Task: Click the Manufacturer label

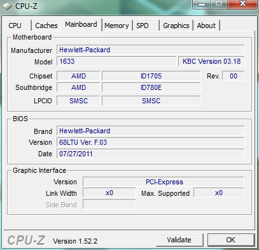Action: pyautogui.click(x=31, y=50)
